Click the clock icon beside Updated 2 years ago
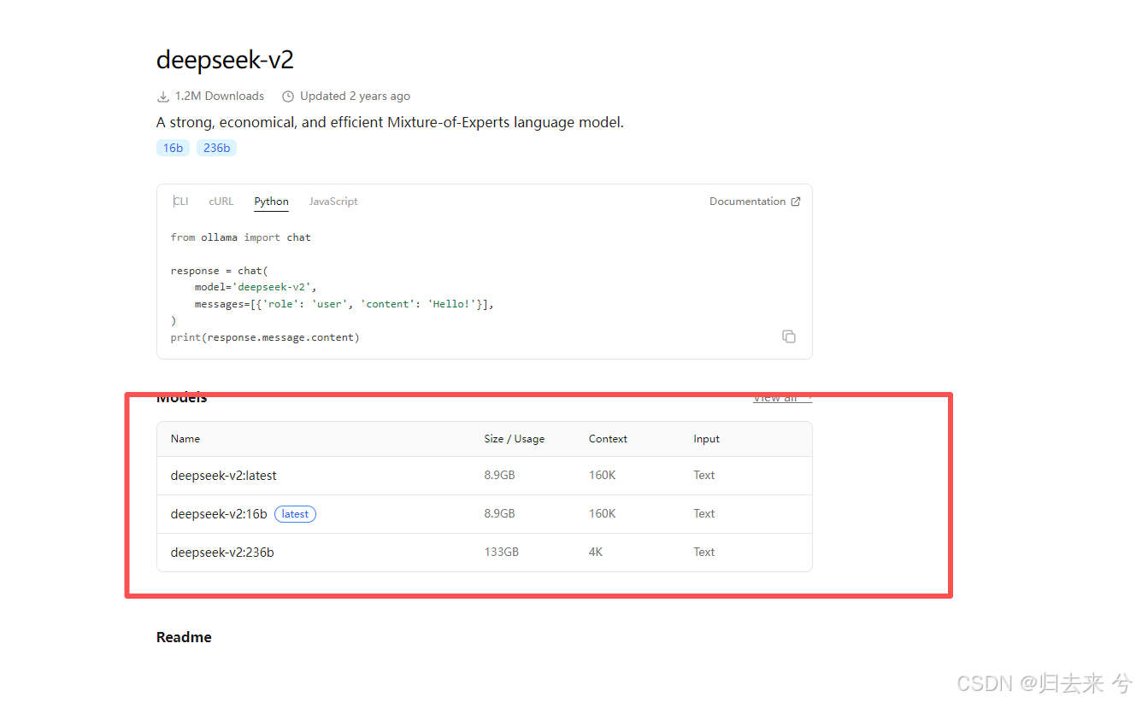The width and height of the screenshot is (1136, 702). click(x=288, y=97)
